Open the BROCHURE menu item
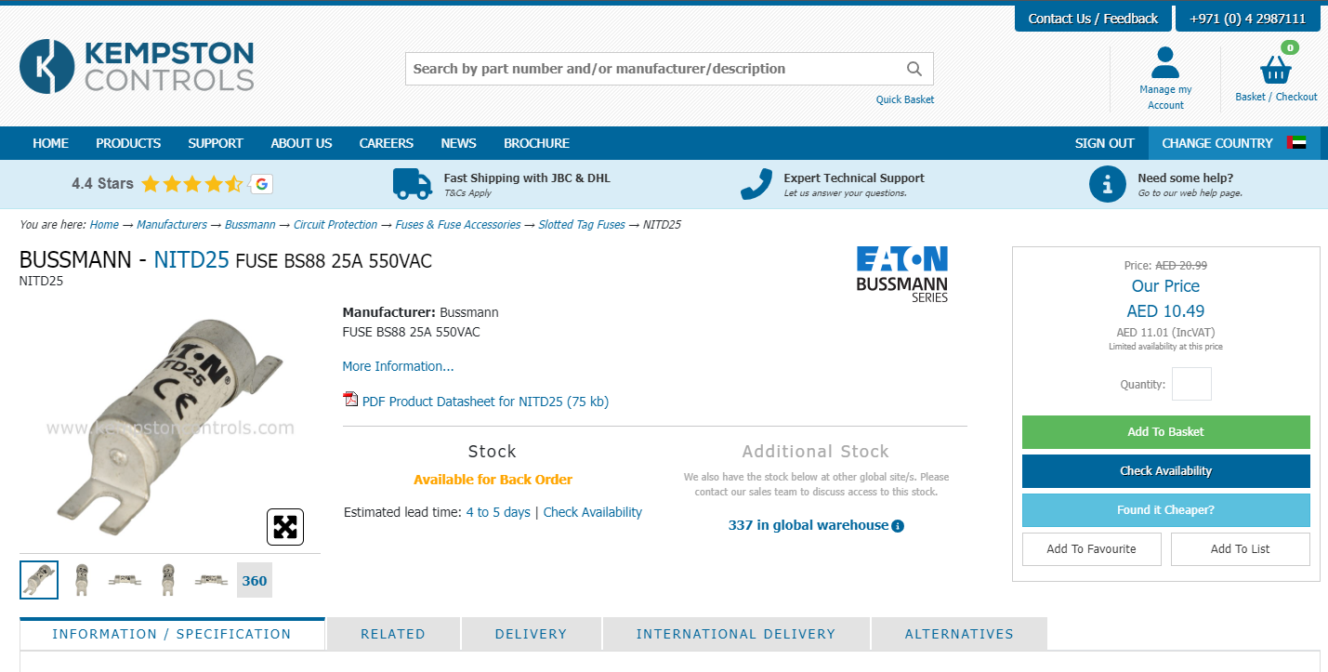Screen dimensions: 1328x672 pyautogui.click(x=537, y=143)
